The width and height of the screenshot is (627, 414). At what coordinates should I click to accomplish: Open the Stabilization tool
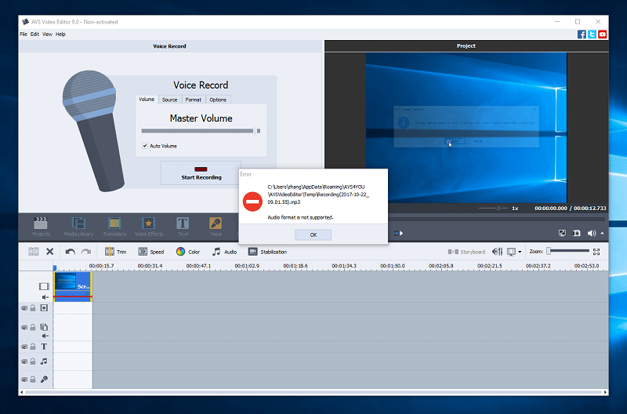[x=267, y=252]
